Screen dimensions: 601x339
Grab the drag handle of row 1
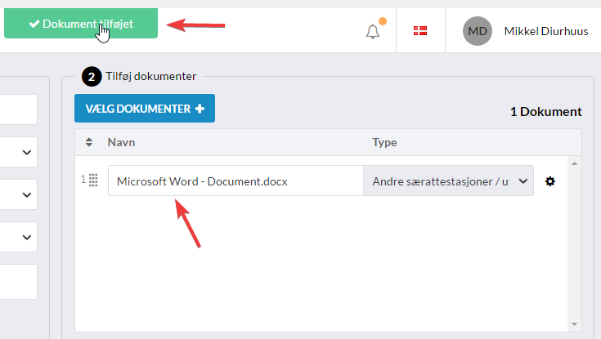click(x=93, y=180)
